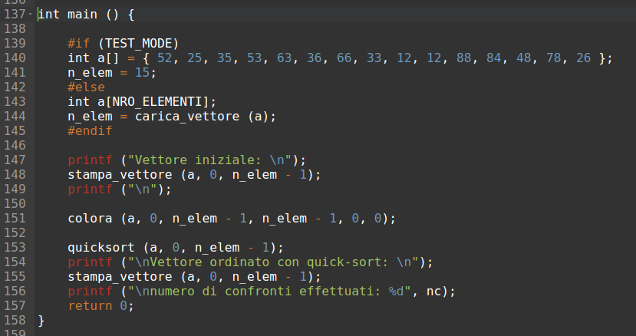Click the nc variable in last printf
The height and width of the screenshot is (336, 636).
click(433, 292)
